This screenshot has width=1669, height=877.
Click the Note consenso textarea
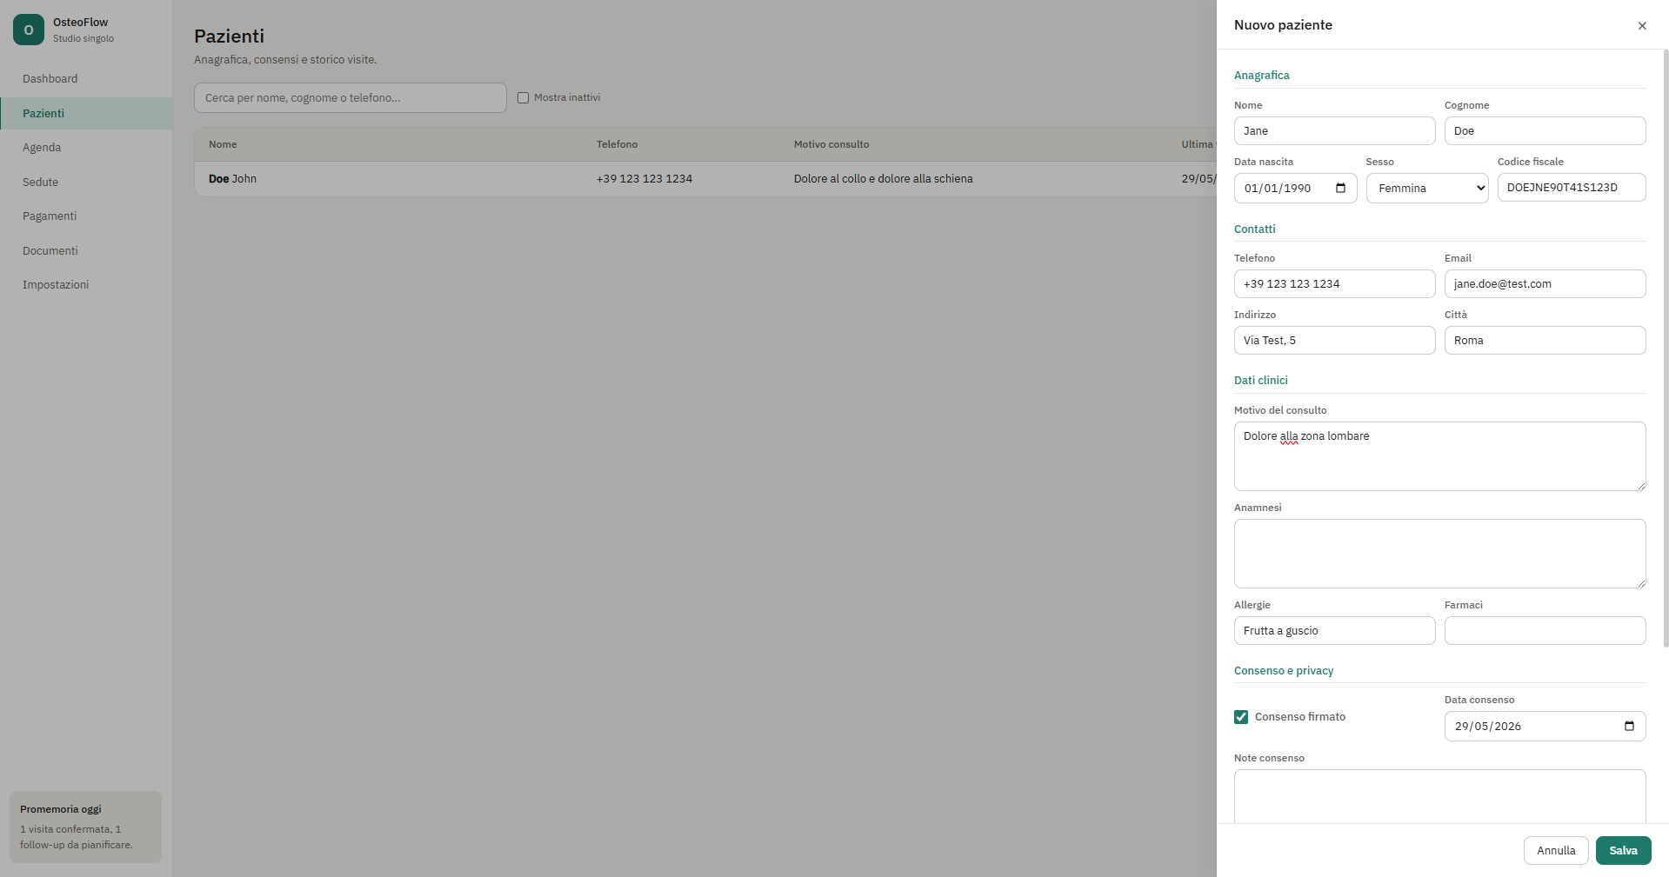1439,796
